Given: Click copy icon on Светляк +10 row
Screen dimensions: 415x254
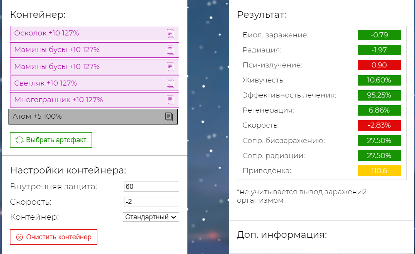Looking at the screenshot, I should (170, 83).
